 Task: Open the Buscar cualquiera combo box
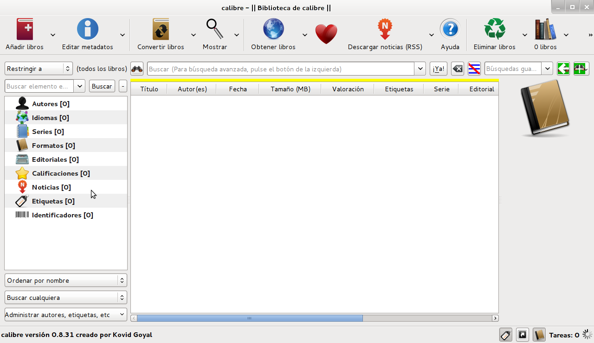(66, 298)
